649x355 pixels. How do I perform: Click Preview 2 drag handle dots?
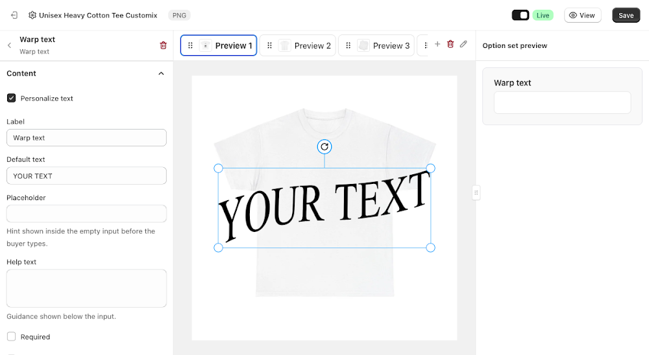click(x=269, y=45)
